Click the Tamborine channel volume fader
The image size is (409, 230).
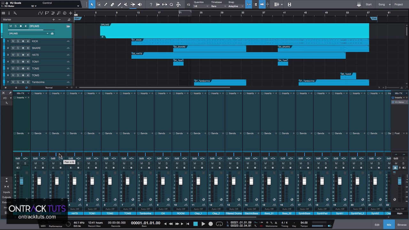tap(145, 181)
